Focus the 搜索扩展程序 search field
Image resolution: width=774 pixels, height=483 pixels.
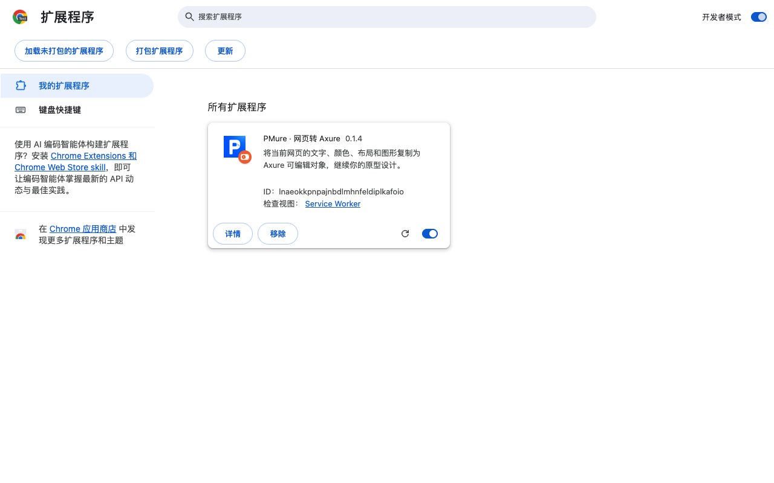(x=387, y=17)
